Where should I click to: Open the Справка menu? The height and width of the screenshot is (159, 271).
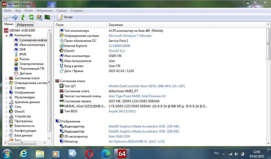pyautogui.click(x=76, y=11)
